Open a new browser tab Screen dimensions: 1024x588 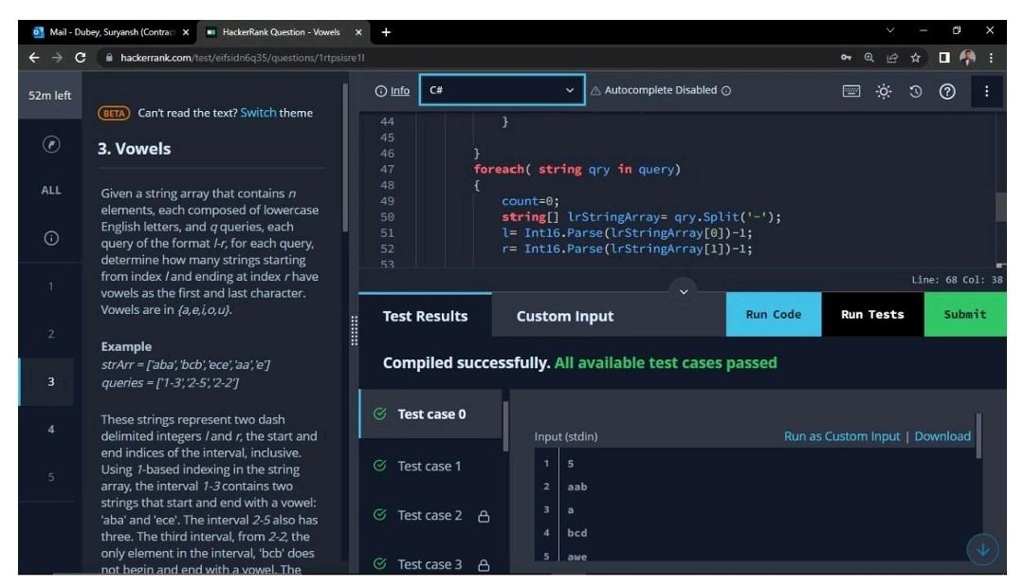pyautogui.click(x=386, y=32)
